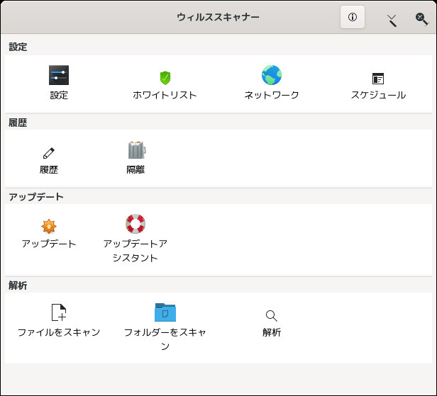Open the アップデートアシスタント lifebuoy icon
Image resolution: width=437 pixels, height=396 pixels.
pos(135,224)
